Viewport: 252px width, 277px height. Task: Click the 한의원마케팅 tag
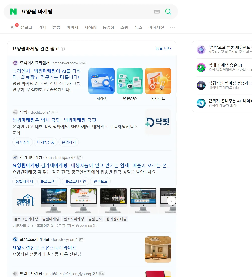point(116,219)
